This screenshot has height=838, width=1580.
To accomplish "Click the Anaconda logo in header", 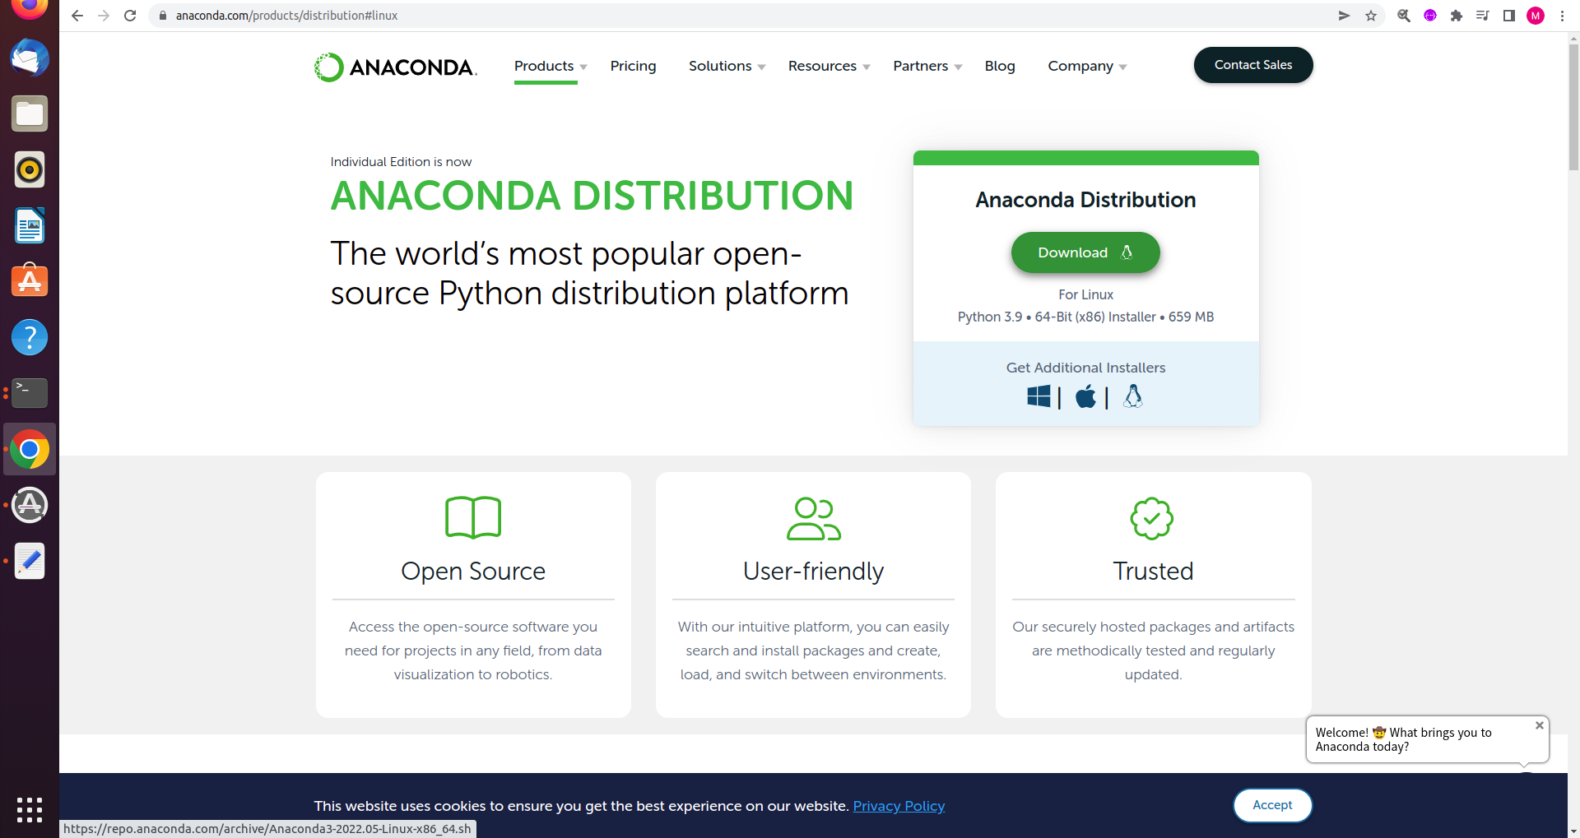I will coord(396,67).
